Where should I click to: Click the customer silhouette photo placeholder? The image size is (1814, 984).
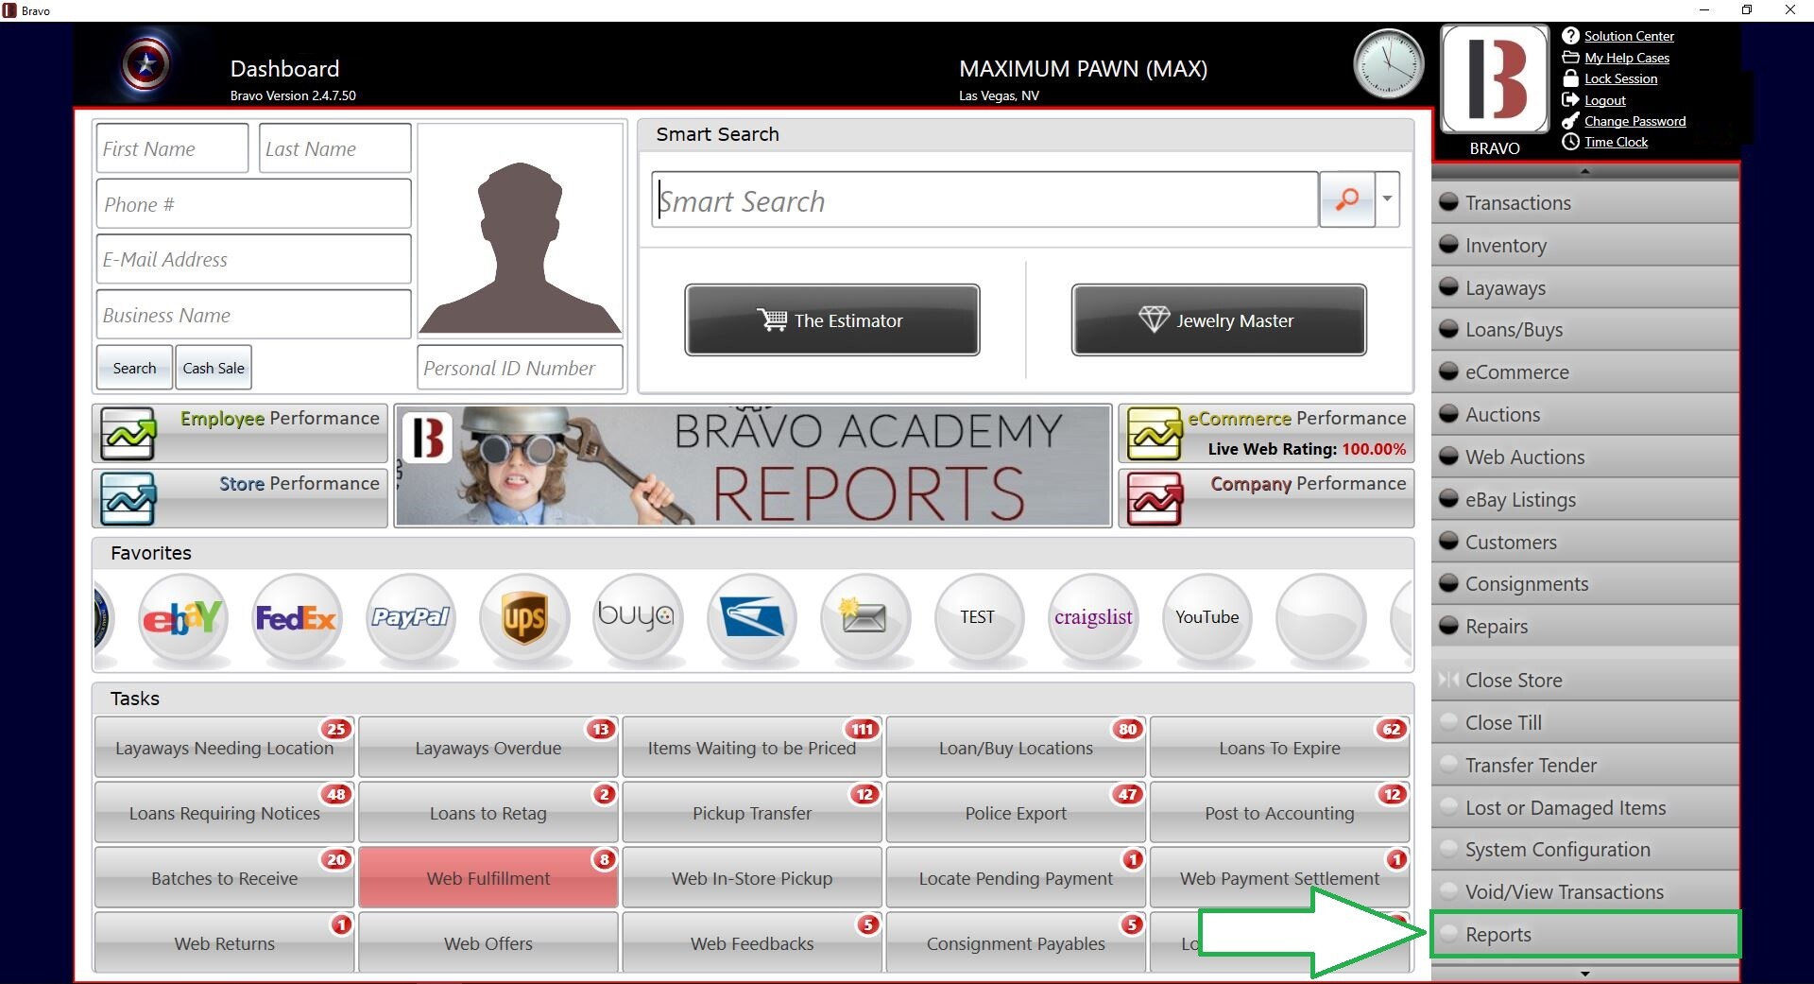521,248
